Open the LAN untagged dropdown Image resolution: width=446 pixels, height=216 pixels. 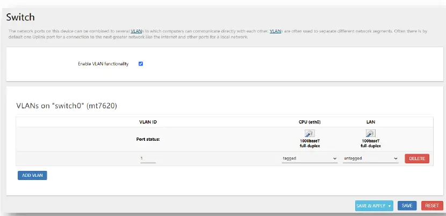click(370, 159)
